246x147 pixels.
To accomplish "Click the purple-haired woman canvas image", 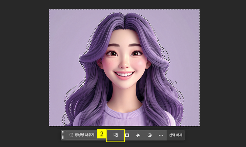I will click(124, 68).
